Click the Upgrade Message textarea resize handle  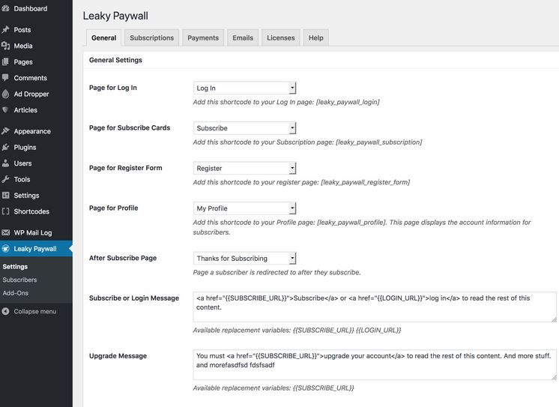[x=554, y=377]
